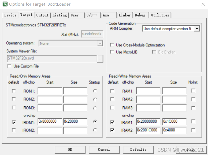The height and width of the screenshot is (155, 208).
Task: Click the ROM3 Start field
Action: click(x=50, y=108)
